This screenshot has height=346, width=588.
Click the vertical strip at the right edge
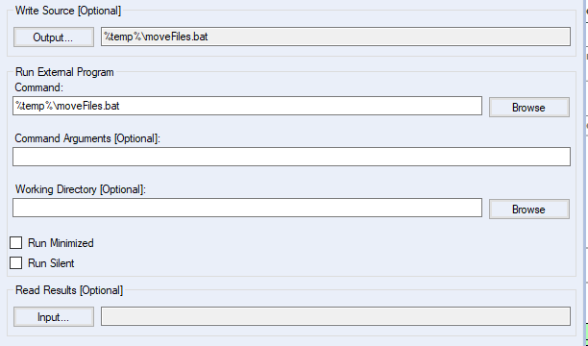pos(586,173)
